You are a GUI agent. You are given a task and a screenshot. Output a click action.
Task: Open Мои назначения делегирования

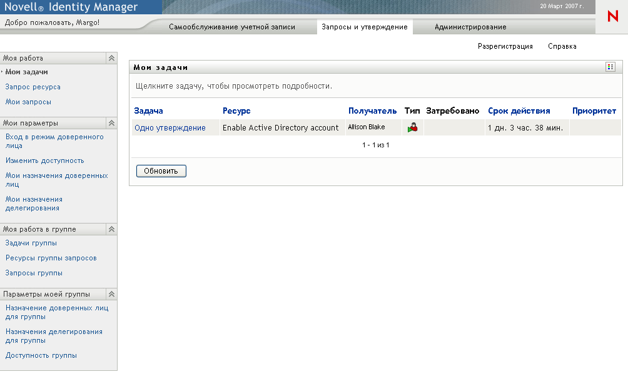pyautogui.click(x=34, y=204)
